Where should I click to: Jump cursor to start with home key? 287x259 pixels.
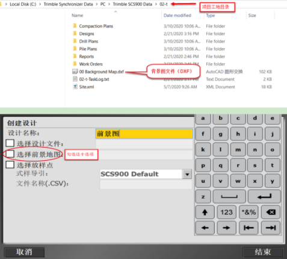248,228
